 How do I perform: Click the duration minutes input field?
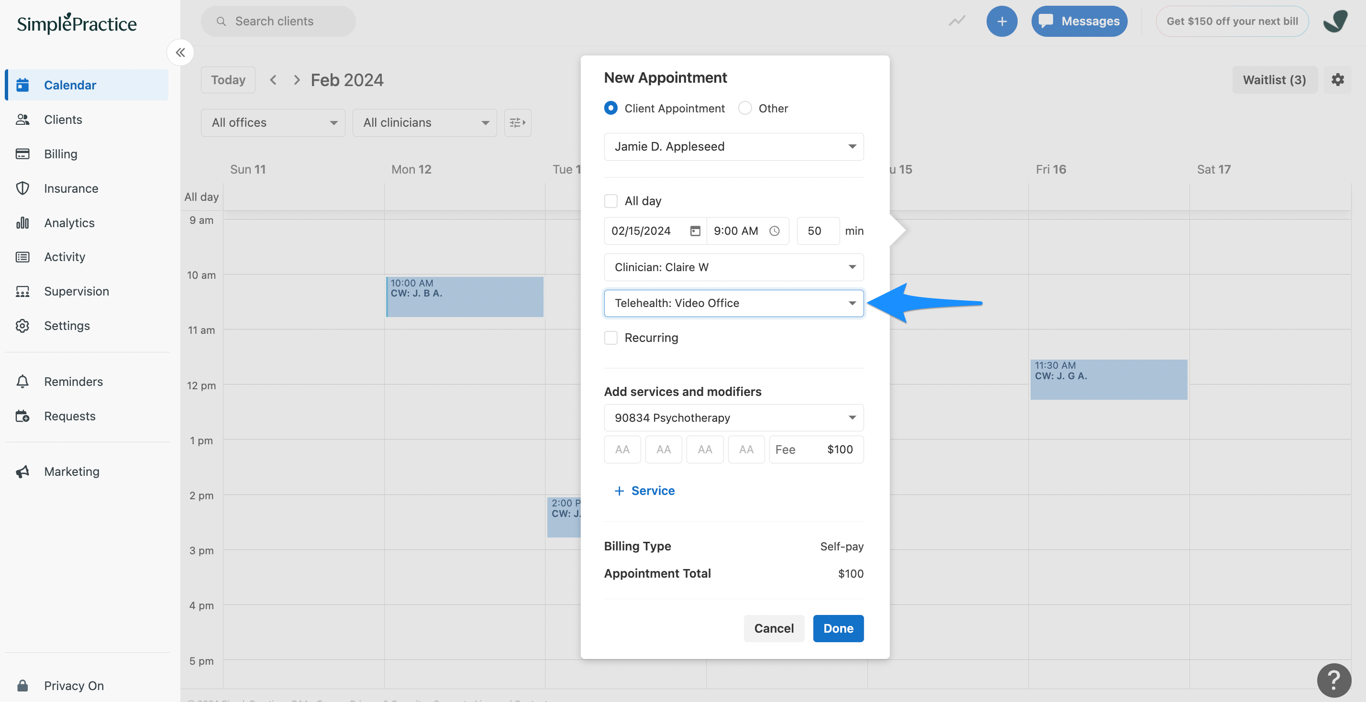tap(817, 231)
